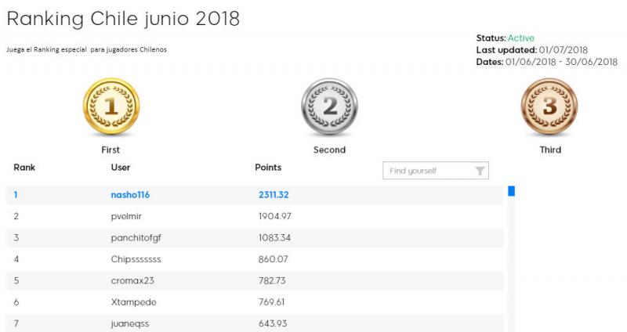The image size is (627, 332).
Task: Select player cromax23
Action: coord(130,280)
